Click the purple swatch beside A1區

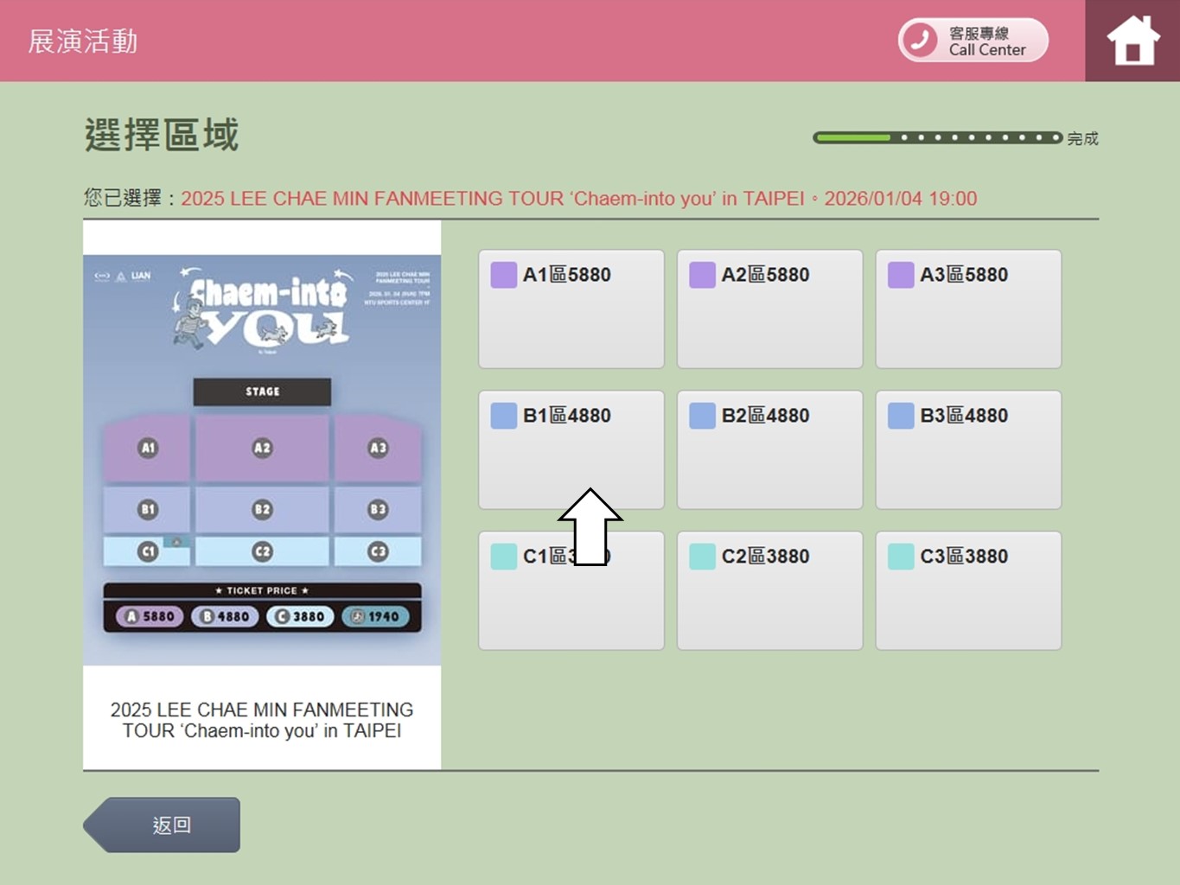pyautogui.click(x=503, y=275)
